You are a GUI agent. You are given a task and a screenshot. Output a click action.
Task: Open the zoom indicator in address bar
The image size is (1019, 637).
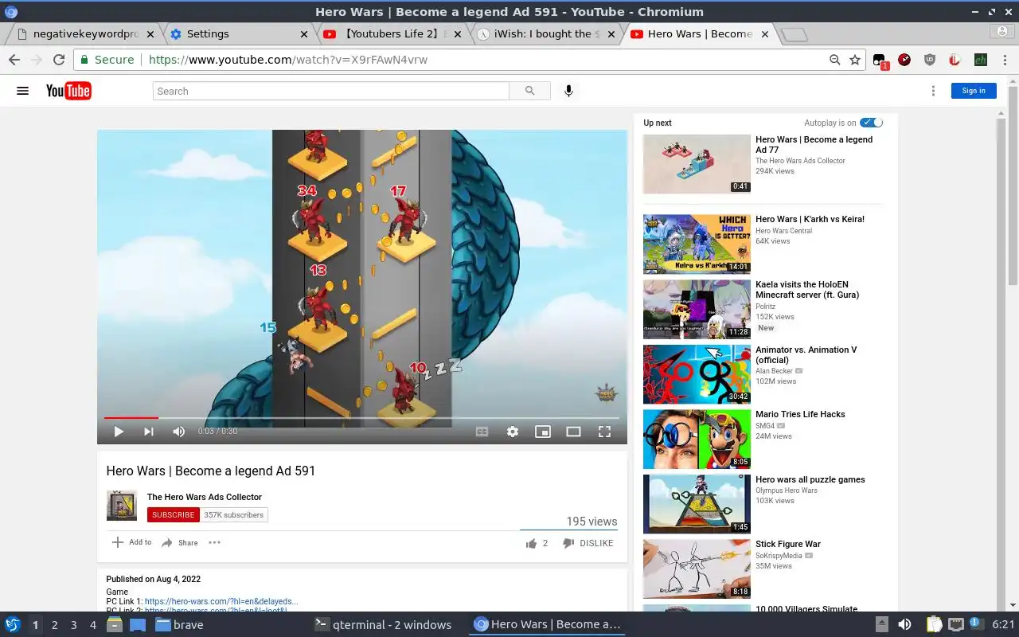click(x=834, y=60)
